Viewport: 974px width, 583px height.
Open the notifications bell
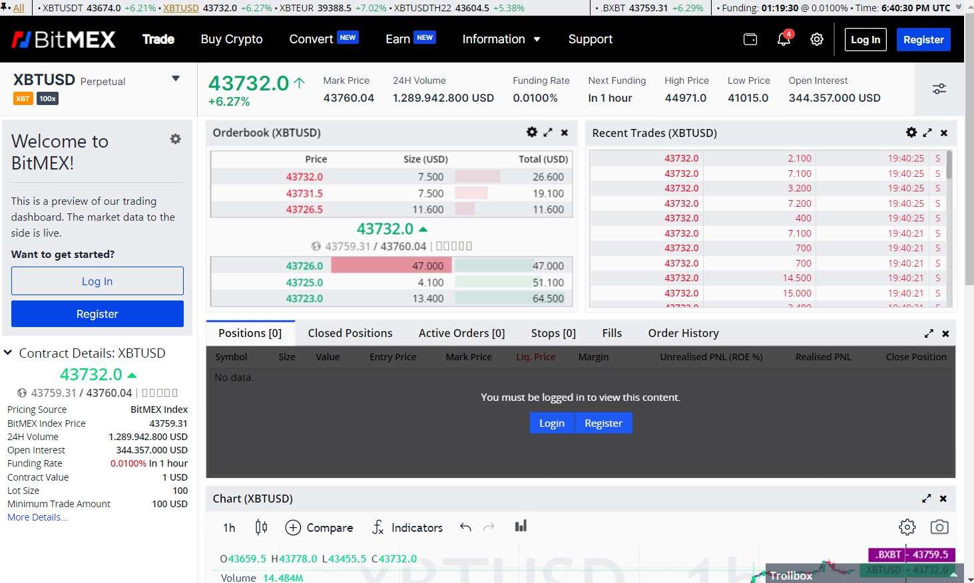[784, 39]
